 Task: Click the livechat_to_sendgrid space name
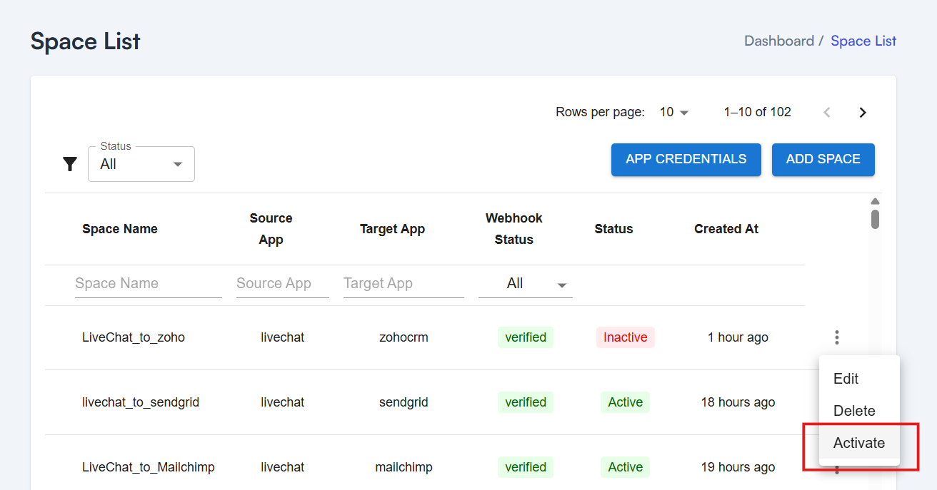141,402
